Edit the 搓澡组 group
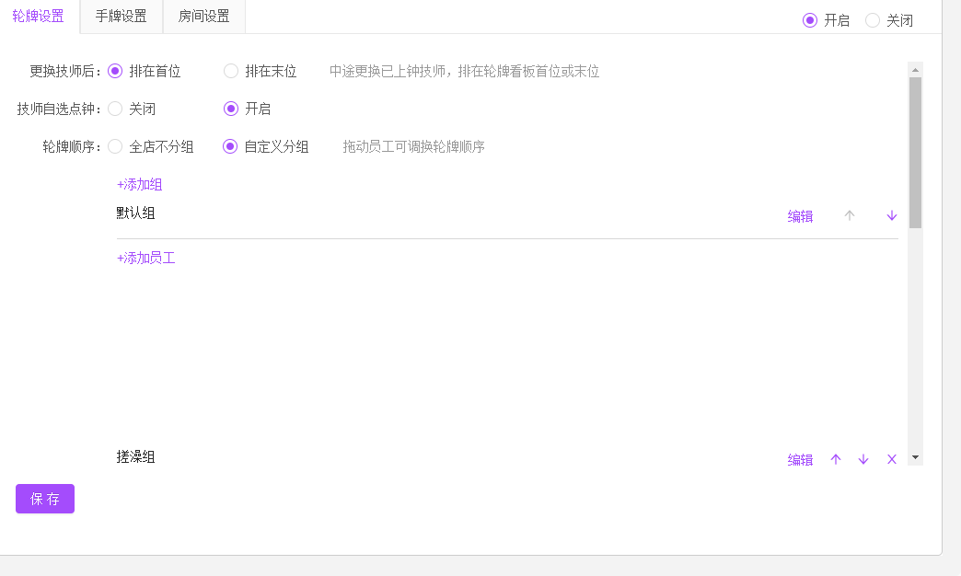The image size is (961, 576). click(x=800, y=459)
